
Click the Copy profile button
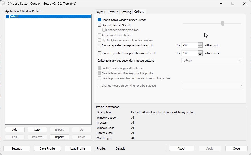(37, 130)
